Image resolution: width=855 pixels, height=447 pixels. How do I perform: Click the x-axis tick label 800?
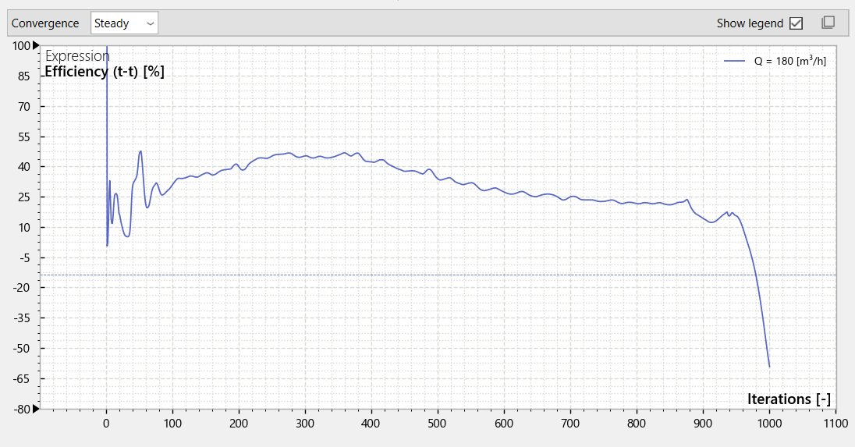click(x=637, y=423)
